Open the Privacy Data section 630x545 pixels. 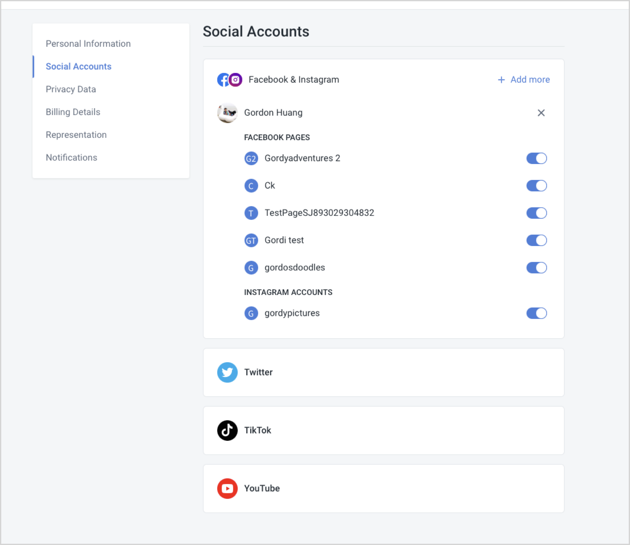(x=71, y=89)
